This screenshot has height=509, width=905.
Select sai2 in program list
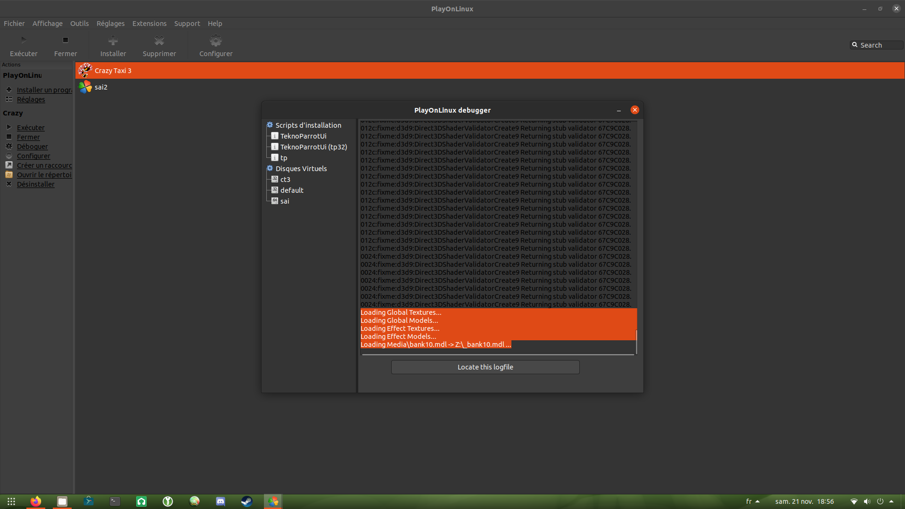pos(490,87)
